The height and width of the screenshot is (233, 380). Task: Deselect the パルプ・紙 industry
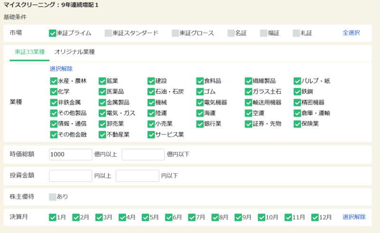click(x=297, y=81)
